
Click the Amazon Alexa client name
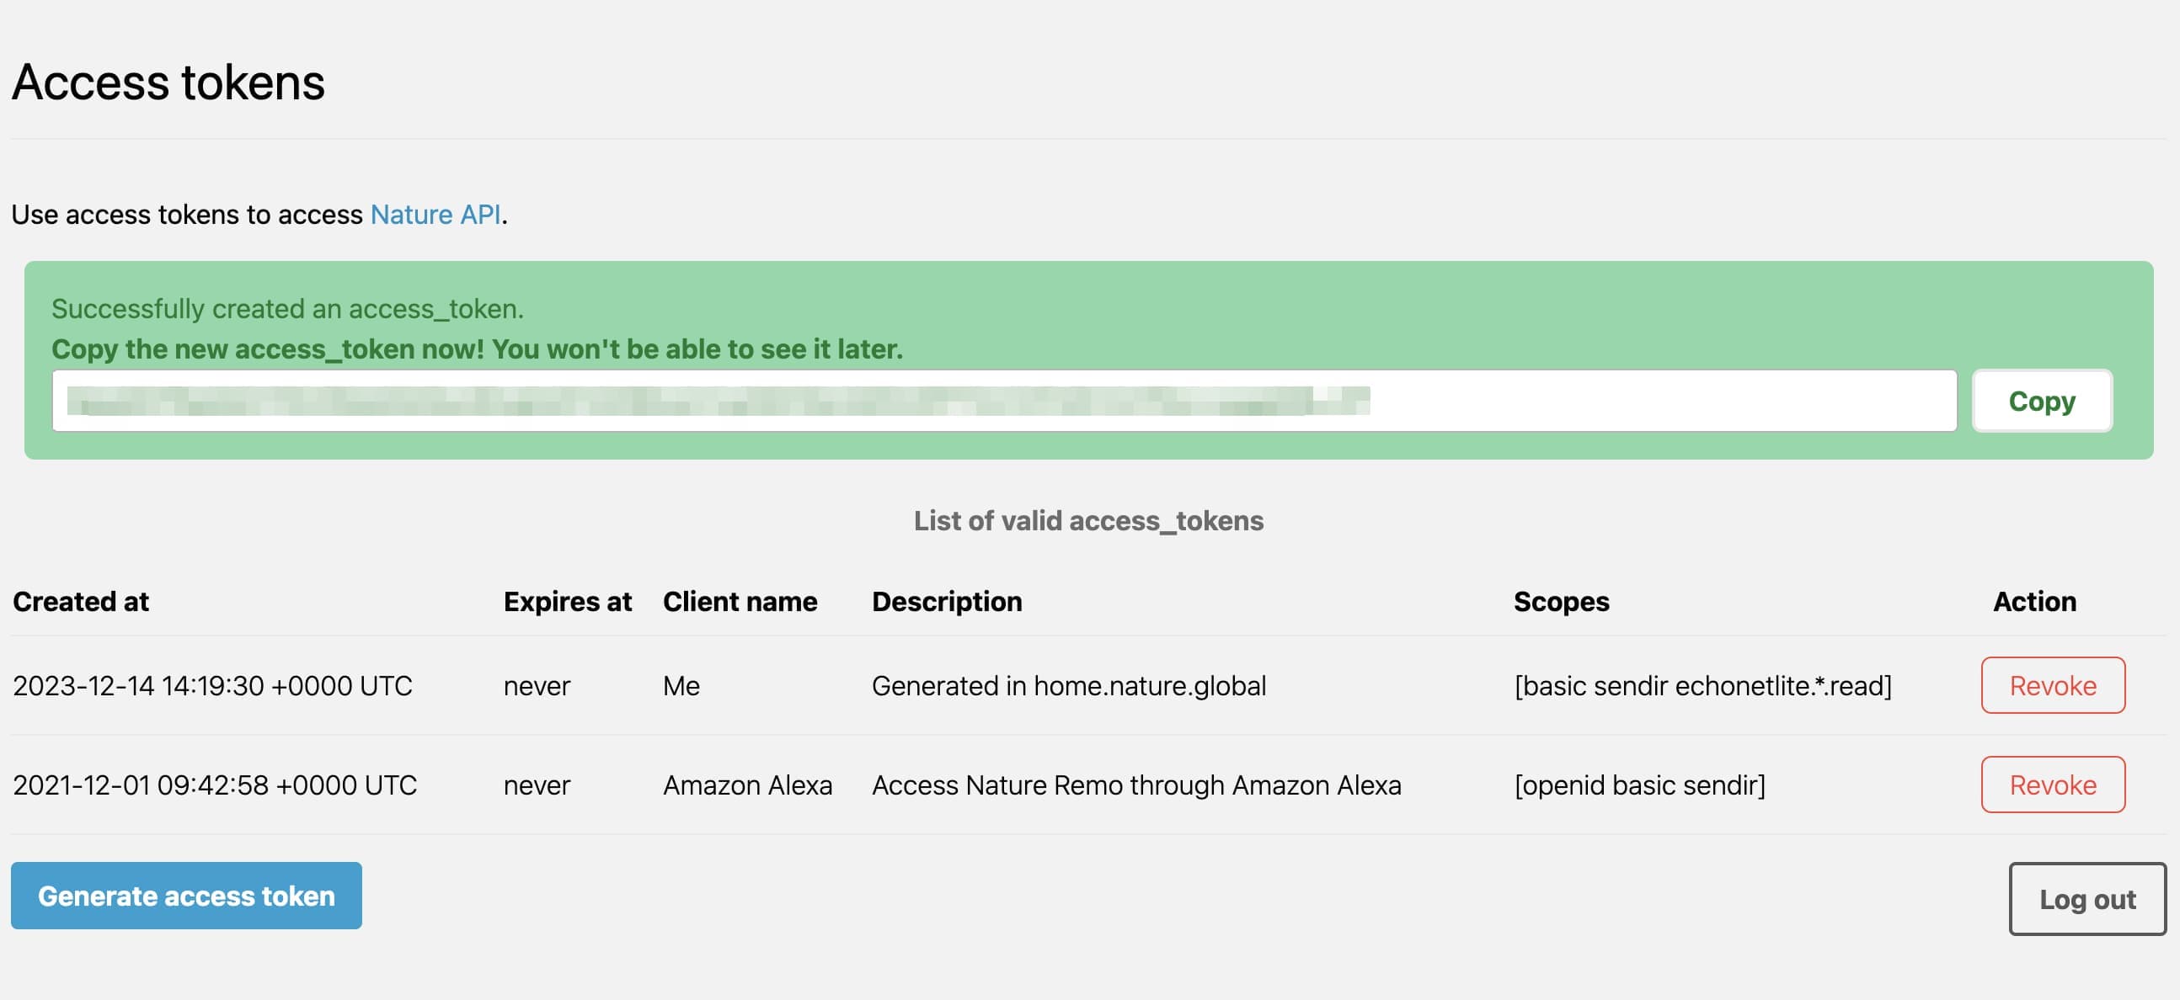[x=747, y=785]
